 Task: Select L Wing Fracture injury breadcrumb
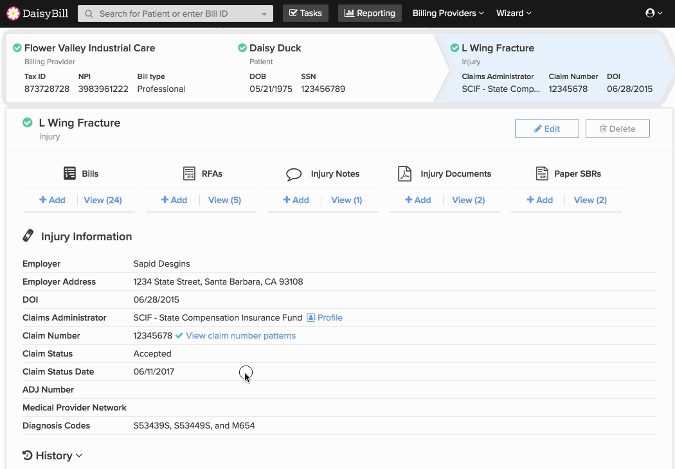pos(498,48)
